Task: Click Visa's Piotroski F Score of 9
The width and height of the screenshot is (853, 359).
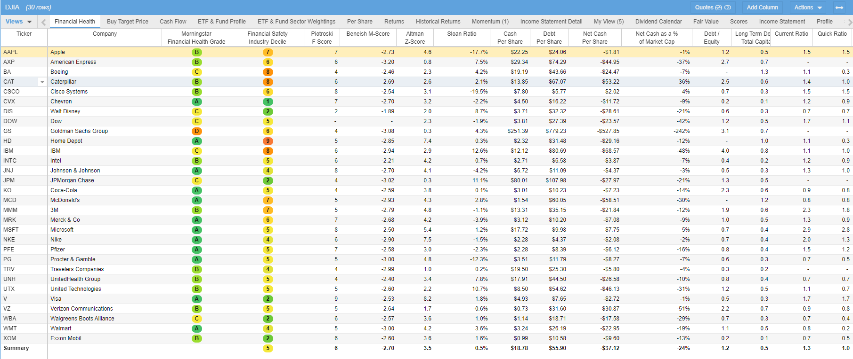Action: coord(336,299)
